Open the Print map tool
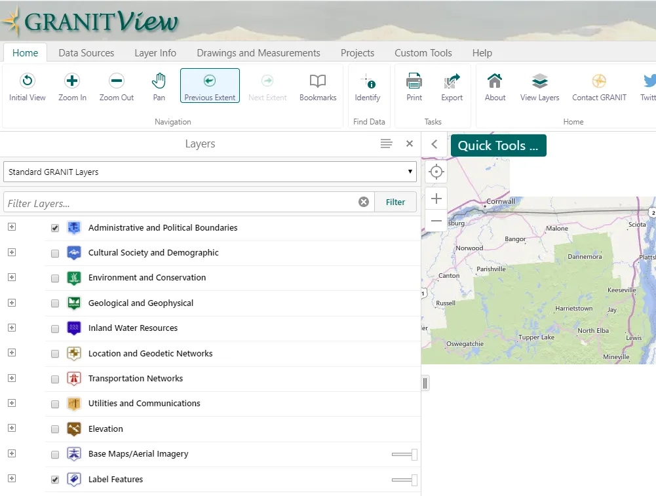Image resolution: width=656 pixels, height=496 pixels. point(414,86)
